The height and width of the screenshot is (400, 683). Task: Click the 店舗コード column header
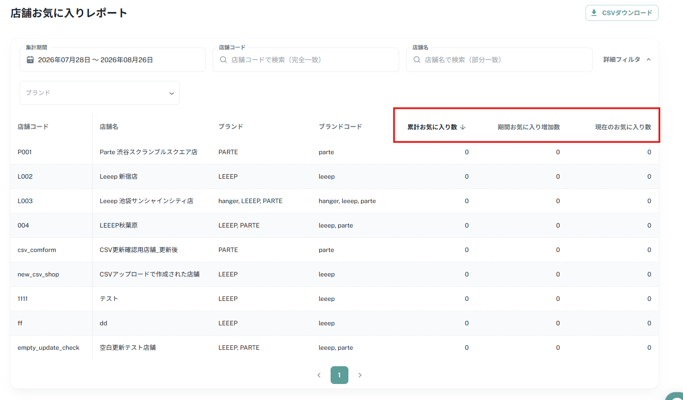coord(33,127)
